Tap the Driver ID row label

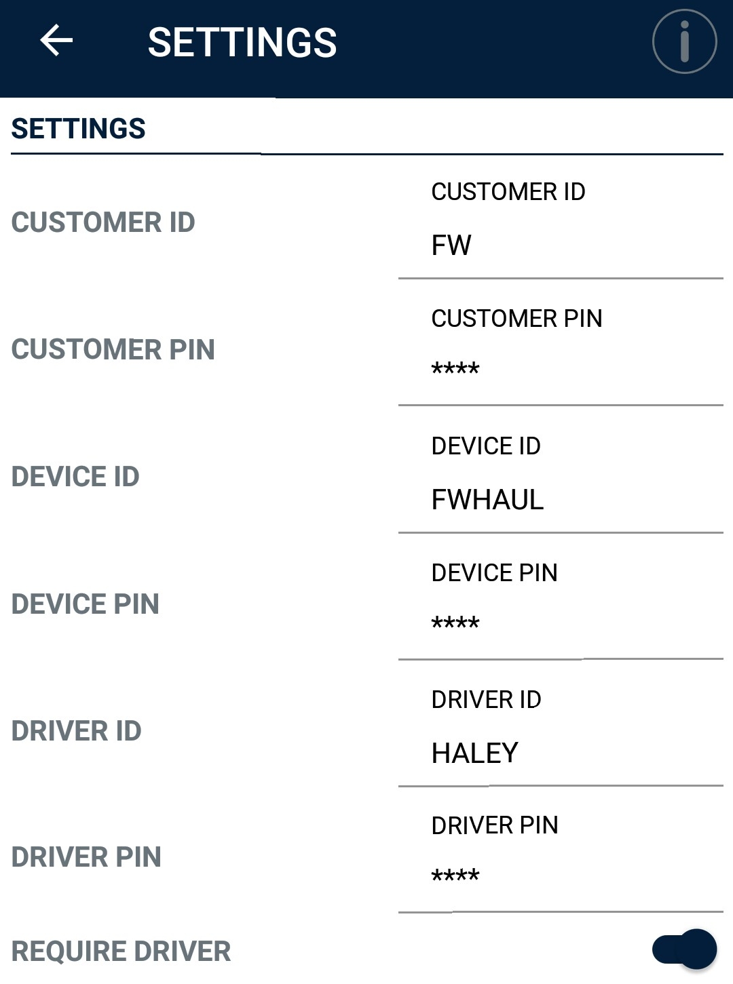point(77,731)
